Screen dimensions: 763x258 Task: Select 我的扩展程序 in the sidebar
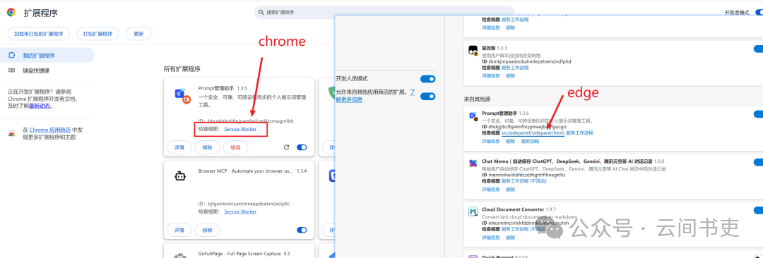coord(47,56)
